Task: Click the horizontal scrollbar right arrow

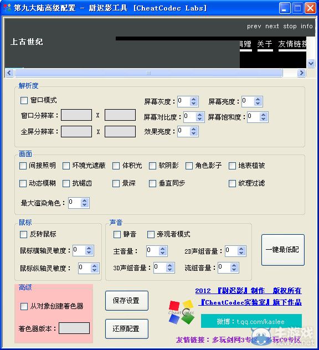Action: pyautogui.click(x=301, y=73)
